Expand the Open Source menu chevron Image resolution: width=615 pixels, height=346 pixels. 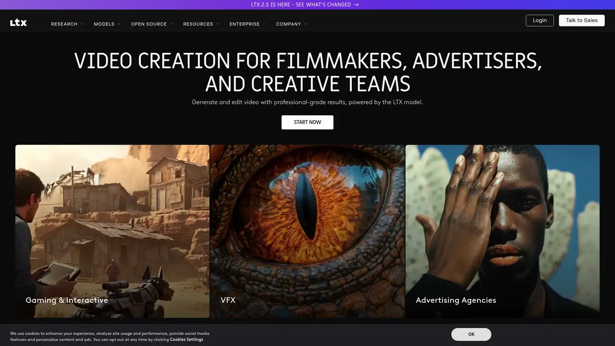coord(171,24)
